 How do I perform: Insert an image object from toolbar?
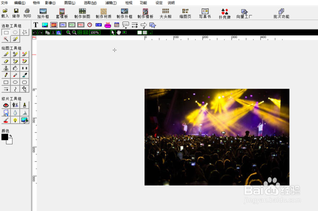(x=45, y=25)
